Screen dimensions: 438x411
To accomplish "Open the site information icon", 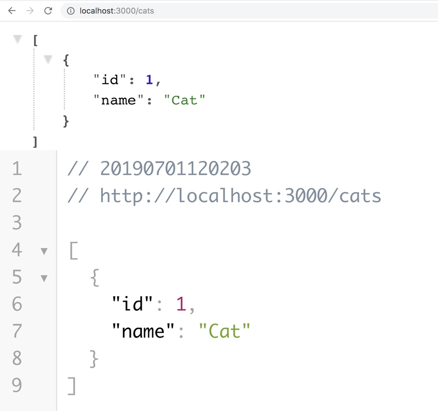I will pyautogui.click(x=71, y=11).
